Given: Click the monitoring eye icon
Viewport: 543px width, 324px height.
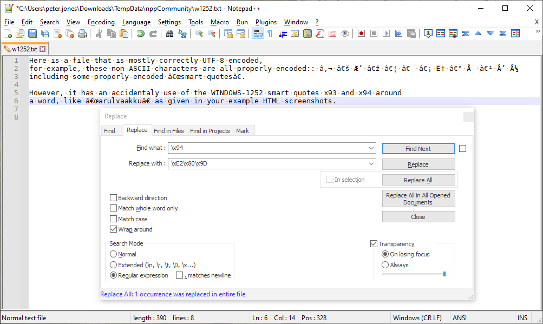Looking at the screenshot, I should 345,34.
